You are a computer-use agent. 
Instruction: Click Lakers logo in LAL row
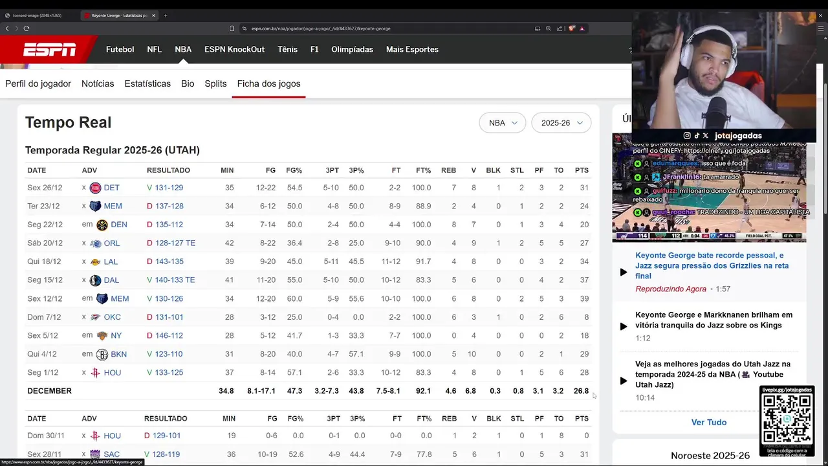pos(95,261)
